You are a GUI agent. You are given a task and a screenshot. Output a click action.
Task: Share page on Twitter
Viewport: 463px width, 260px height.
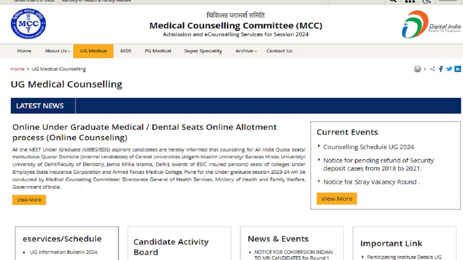click(449, 69)
